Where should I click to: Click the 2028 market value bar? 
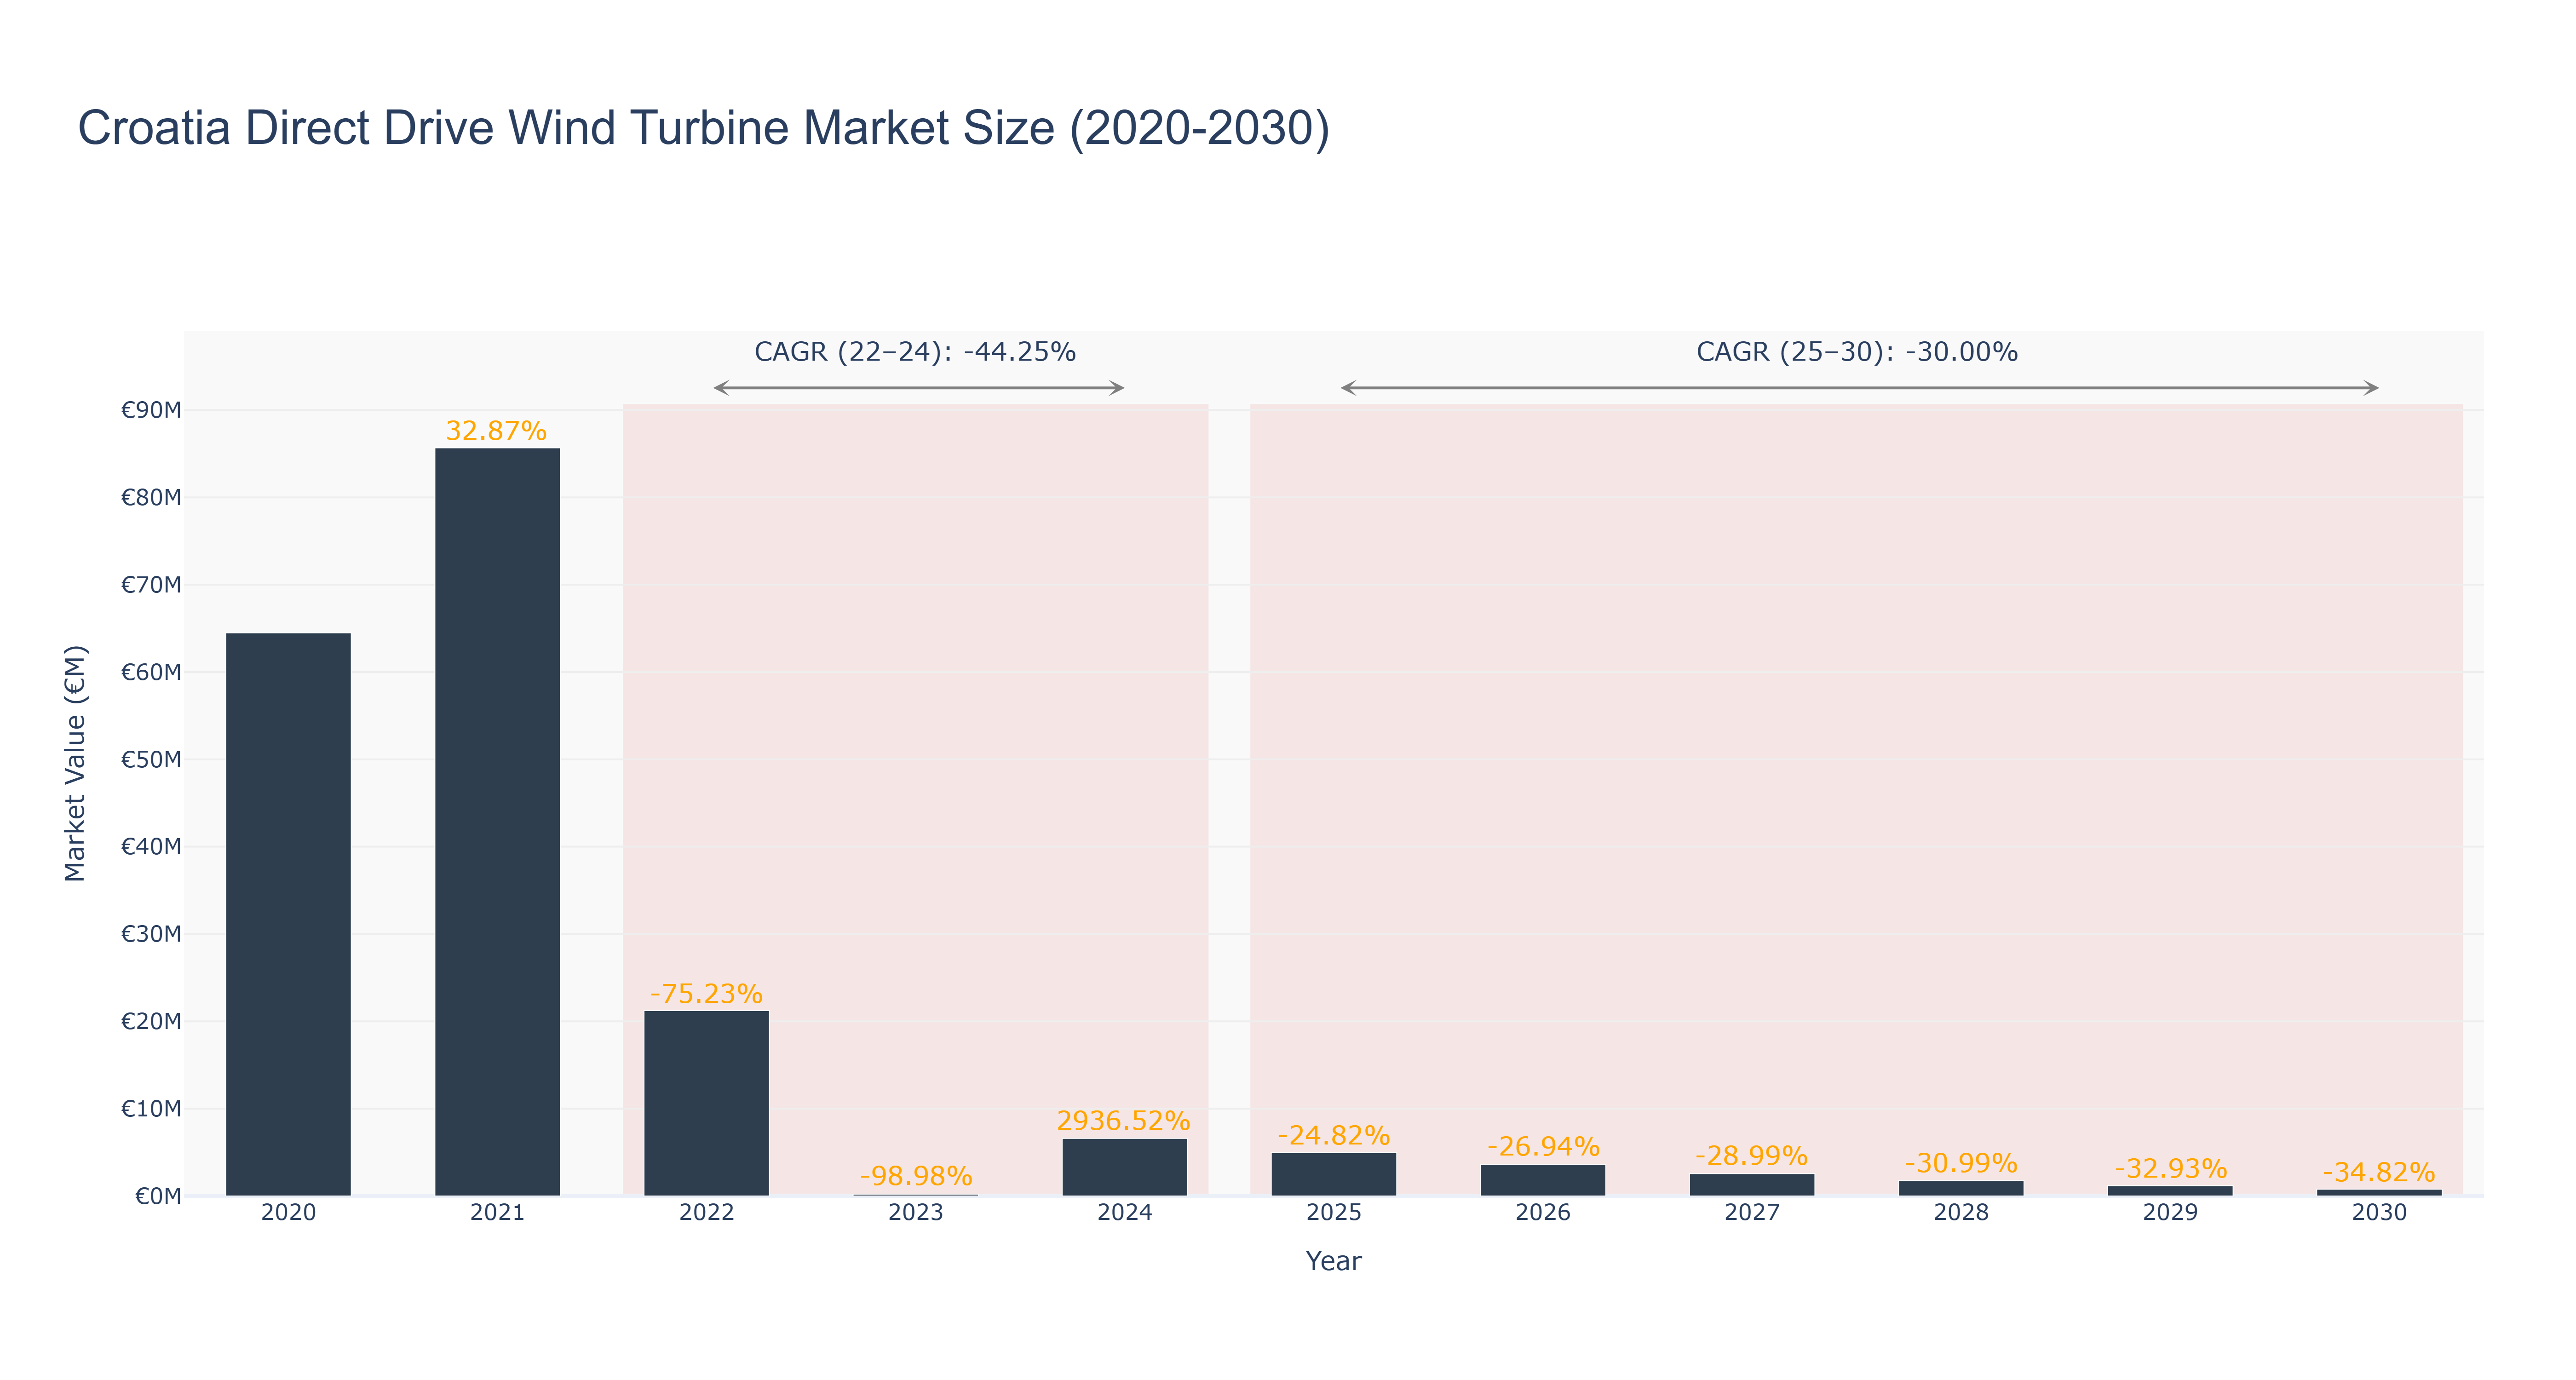1960,1188
